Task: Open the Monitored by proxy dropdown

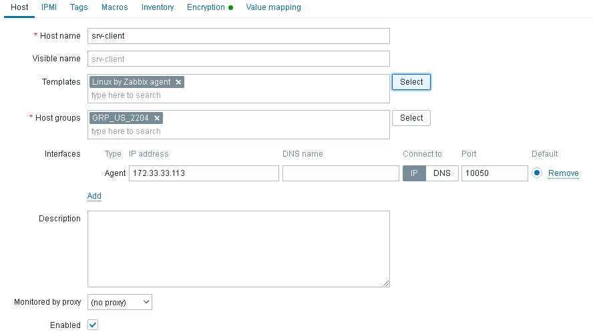Action: (x=120, y=302)
